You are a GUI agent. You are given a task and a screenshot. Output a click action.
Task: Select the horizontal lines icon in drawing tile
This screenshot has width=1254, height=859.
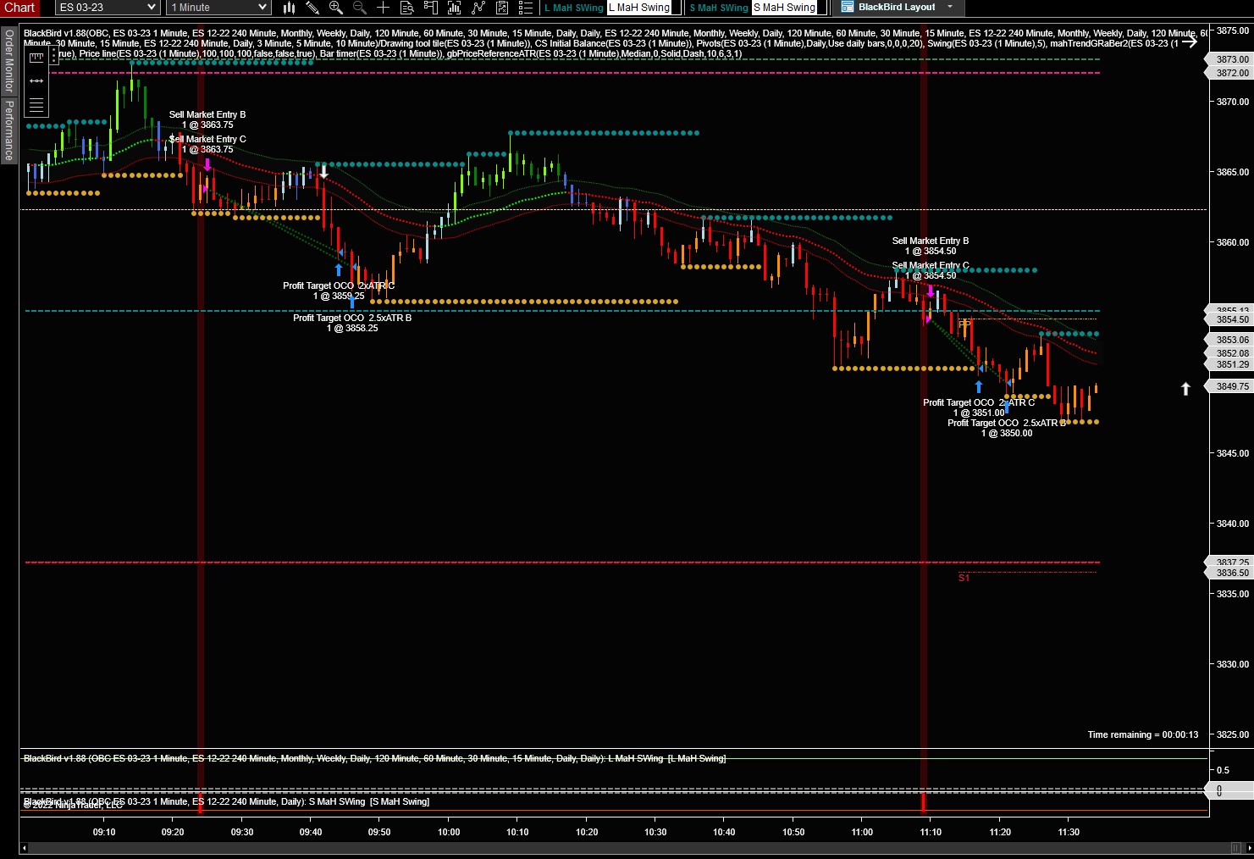[36, 105]
